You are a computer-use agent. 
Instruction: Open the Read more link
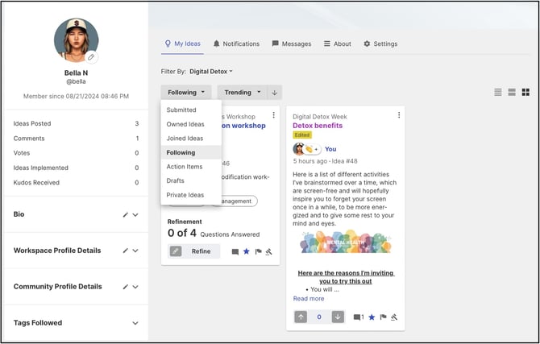[309, 299]
